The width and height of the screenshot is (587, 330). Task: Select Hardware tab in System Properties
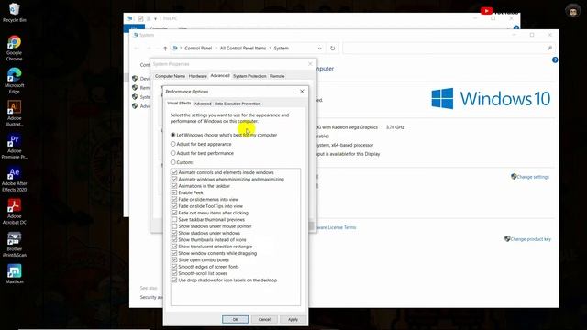pos(198,76)
